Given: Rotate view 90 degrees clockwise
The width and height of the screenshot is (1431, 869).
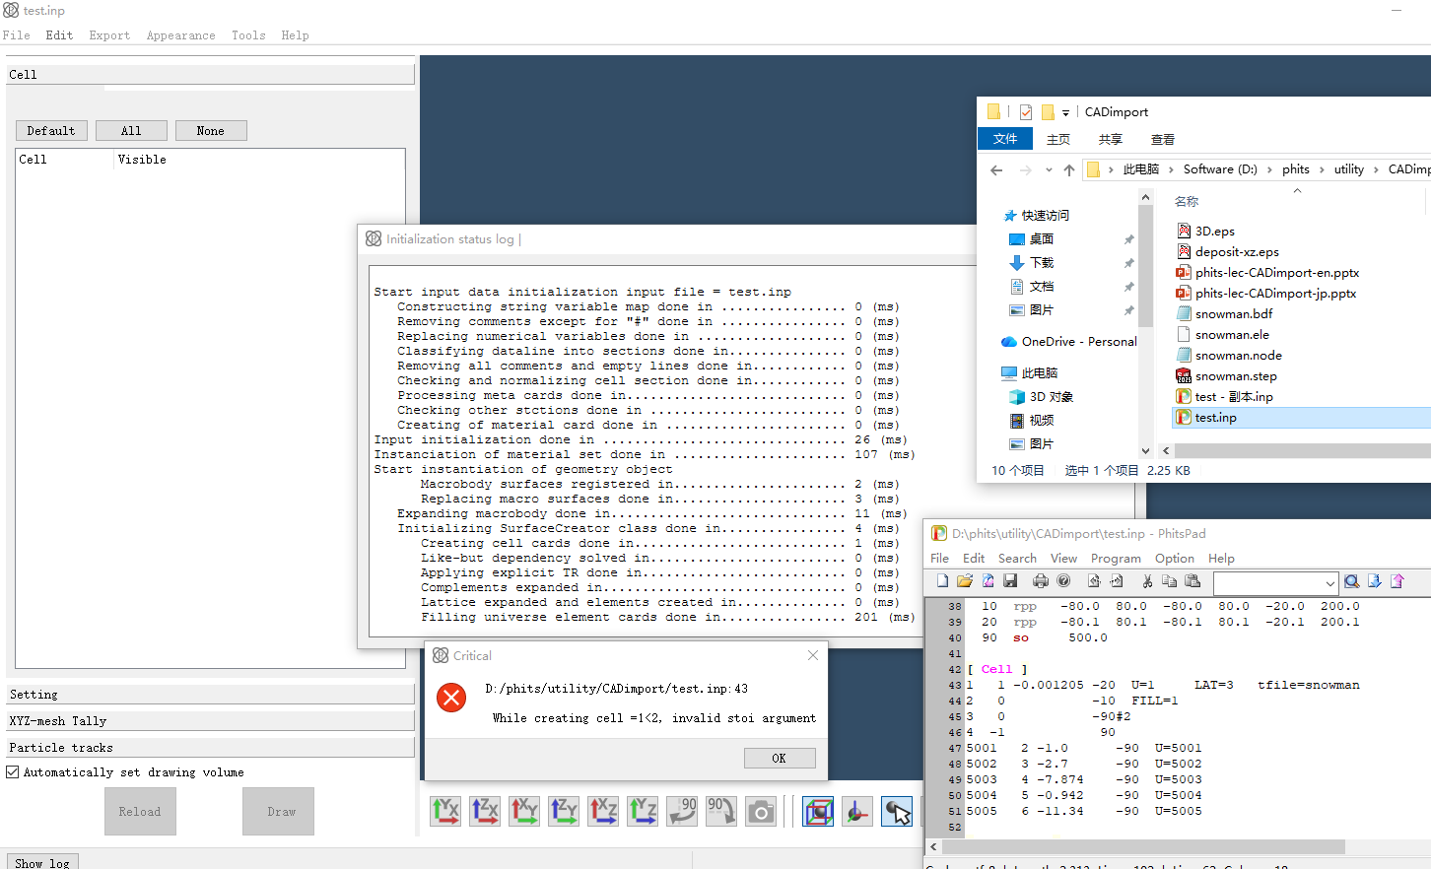Looking at the screenshot, I should (721, 811).
